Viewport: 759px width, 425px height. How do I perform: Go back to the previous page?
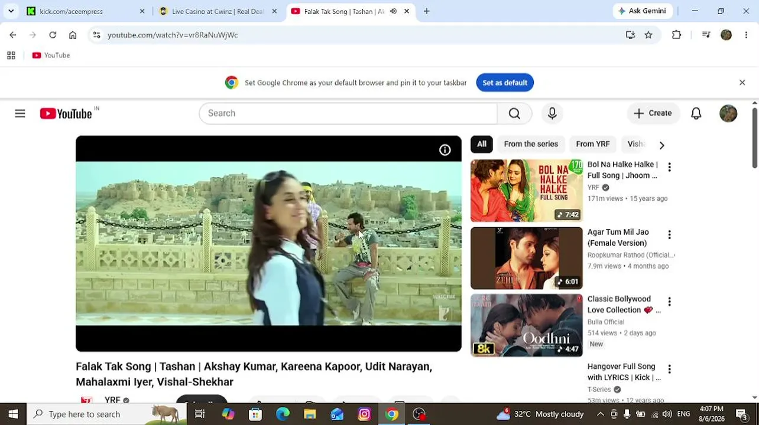click(13, 35)
